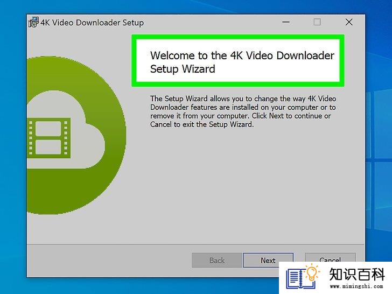
Task: Click the Next button to continue setup
Action: pos(268,260)
